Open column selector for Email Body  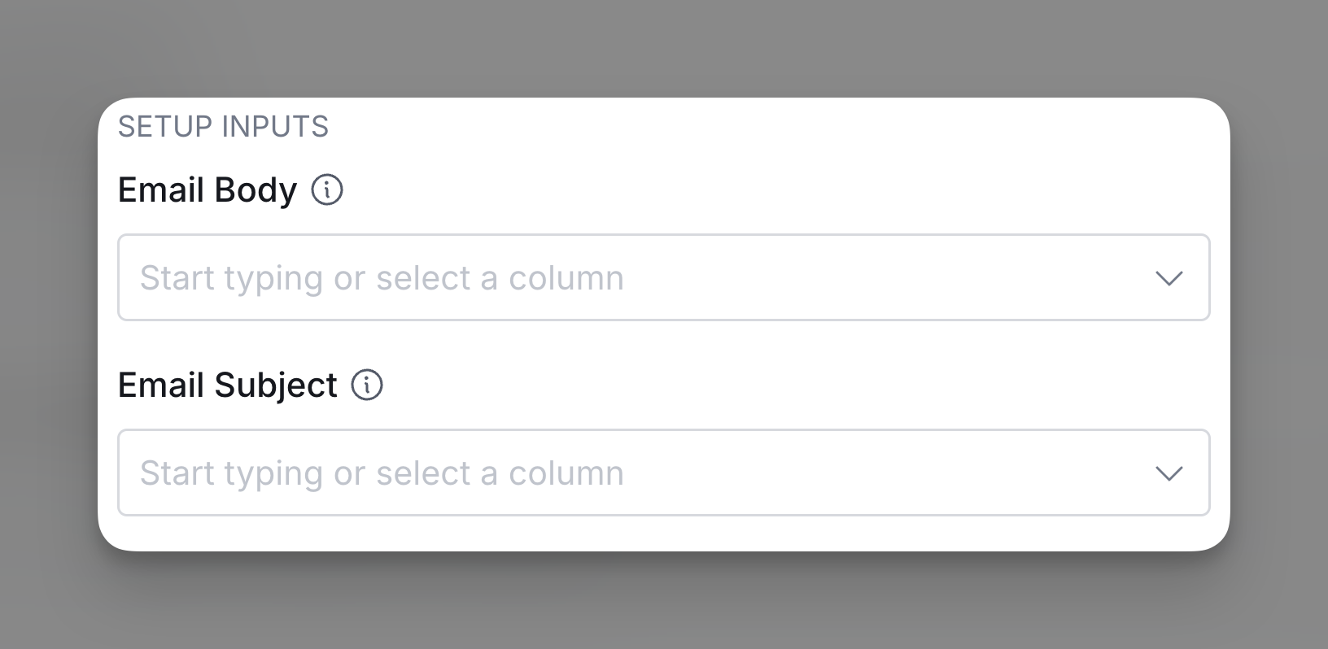pyautogui.click(x=1169, y=279)
